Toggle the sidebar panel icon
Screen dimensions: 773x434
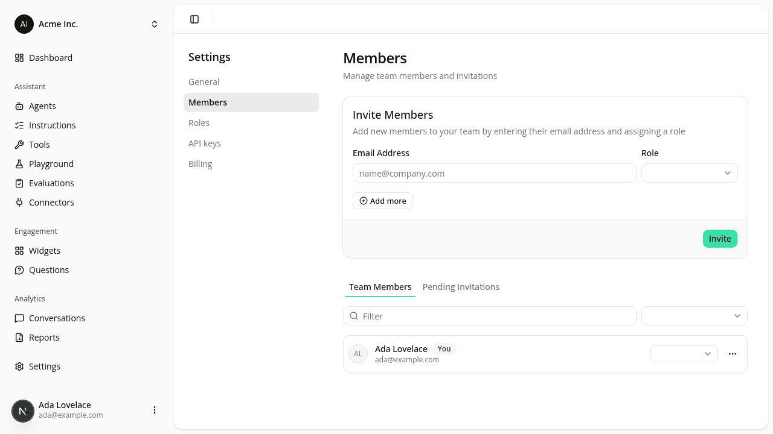[x=194, y=19]
